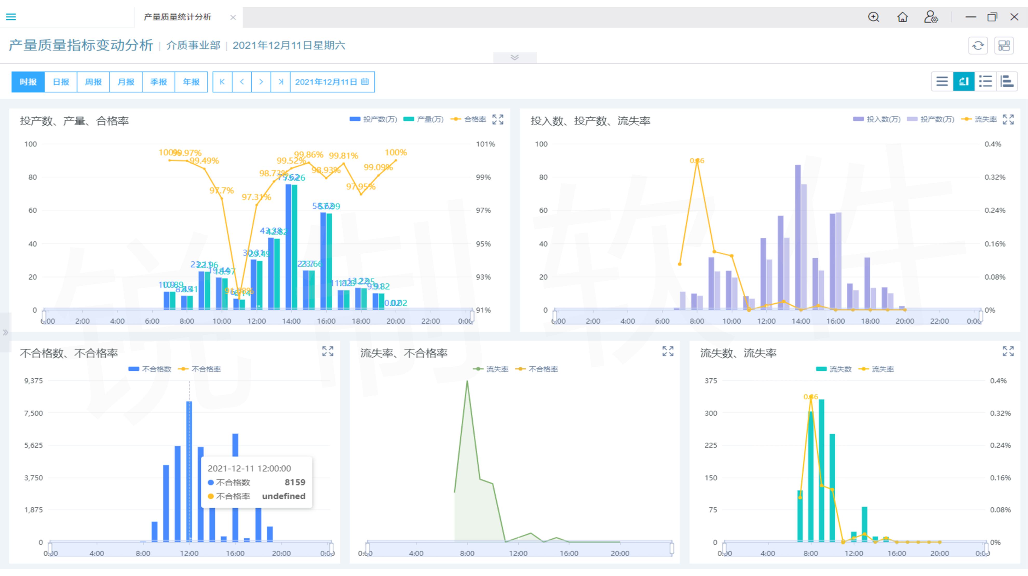The width and height of the screenshot is (1028, 576).
Task: Select the 日报 report tab
Action: pyautogui.click(x=61, y=82)
